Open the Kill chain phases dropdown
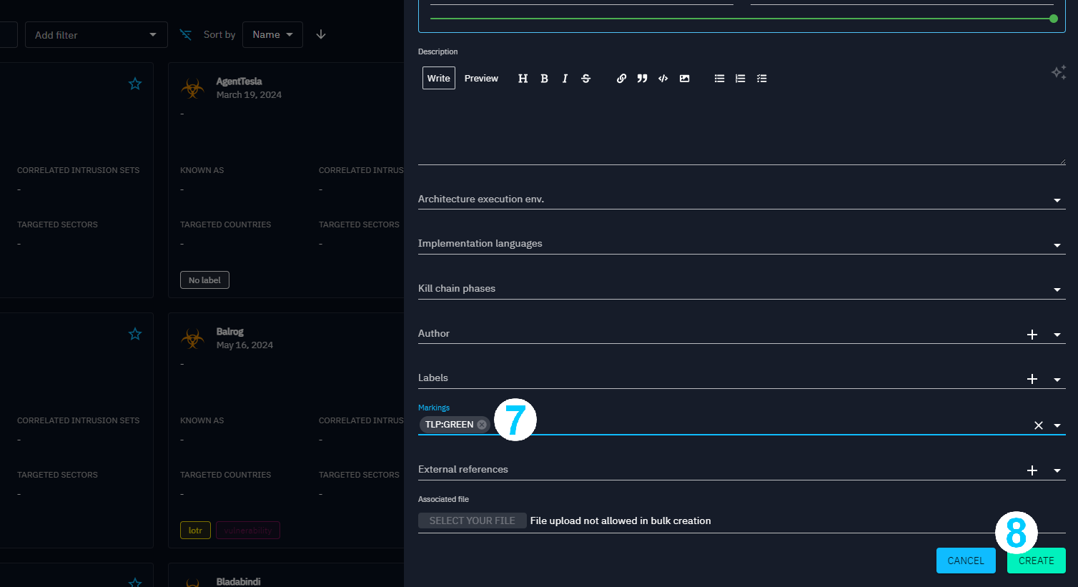 click(1057, 290)
